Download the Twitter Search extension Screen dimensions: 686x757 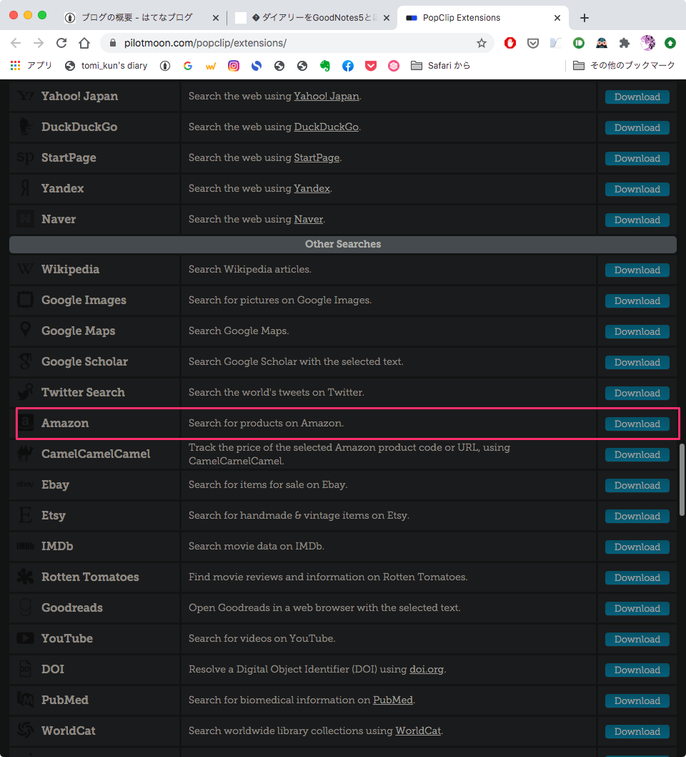click(x=637, y=393)
